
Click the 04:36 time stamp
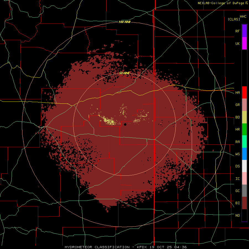180,247
